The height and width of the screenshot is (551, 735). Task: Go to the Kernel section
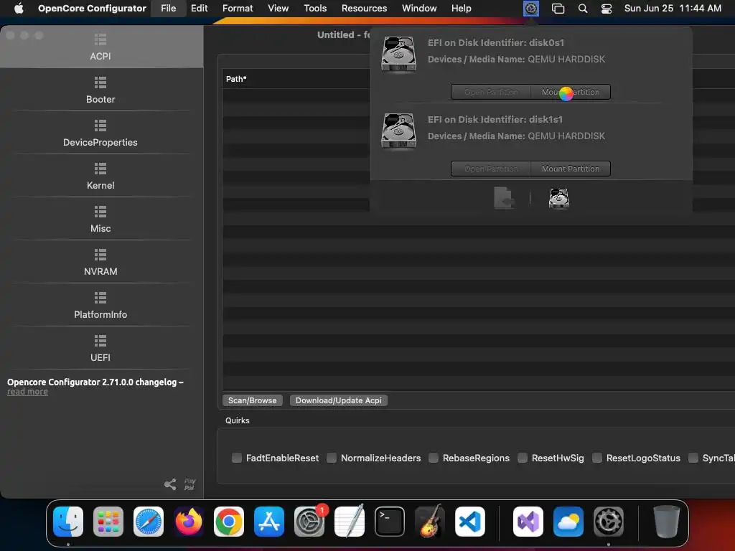tap(100, 176)
